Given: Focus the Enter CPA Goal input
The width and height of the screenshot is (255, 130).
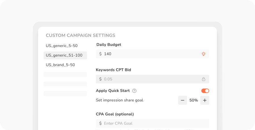Looking at the screenshot, I should [x=153, y=123].
